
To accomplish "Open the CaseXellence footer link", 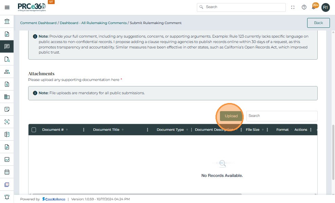I will coord(54,199).
